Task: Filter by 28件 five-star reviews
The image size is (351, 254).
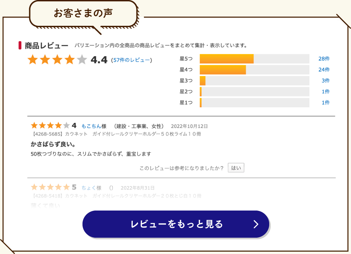Action: (x=324, y=59)
